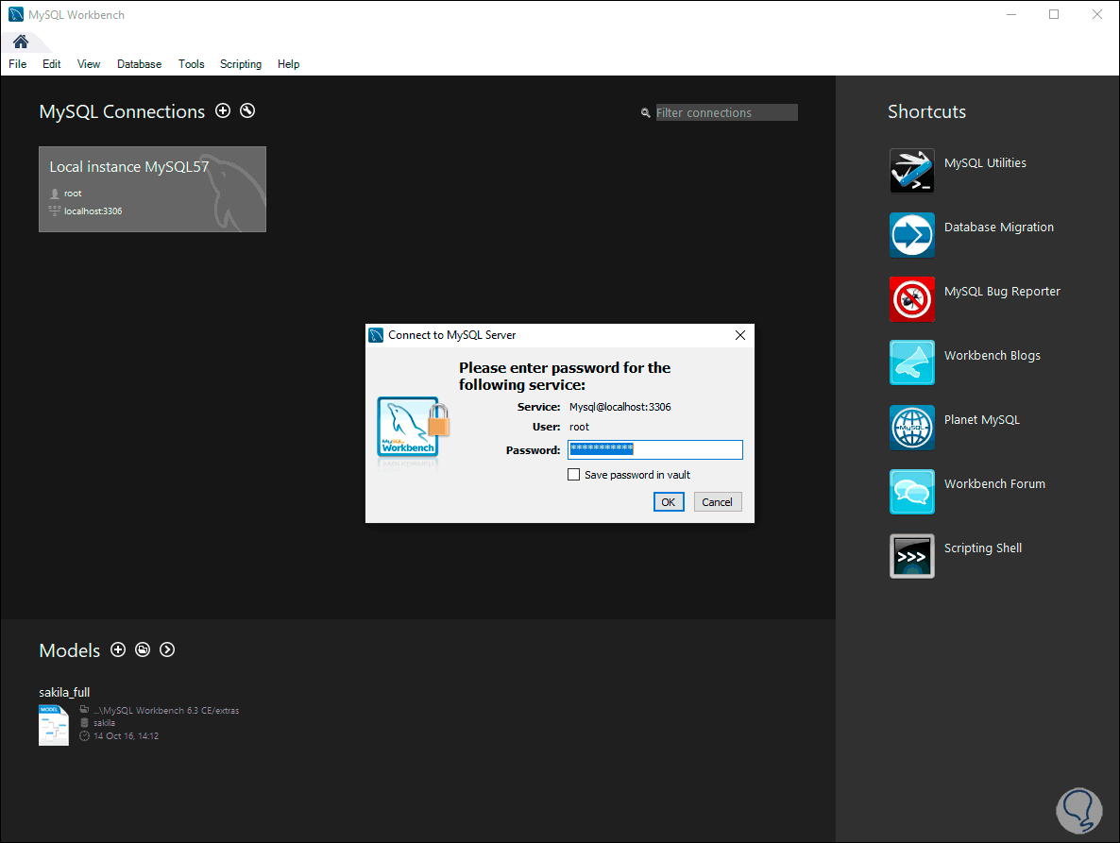This screenshot has height=843, width=1120.
Task: Launch Scripting Shell icon
Action: pos(911,555)
